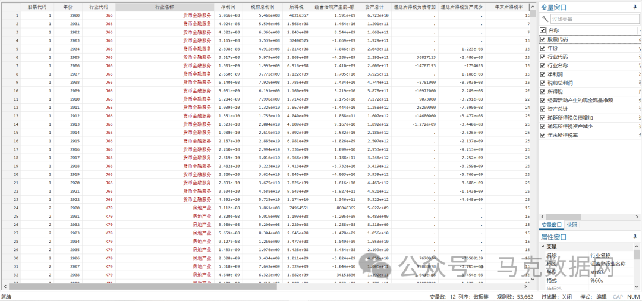This screenshot has width=642, height=301.
Task: Toggle the select-all checkbox beside 名称 header
Action: (543, 30)
